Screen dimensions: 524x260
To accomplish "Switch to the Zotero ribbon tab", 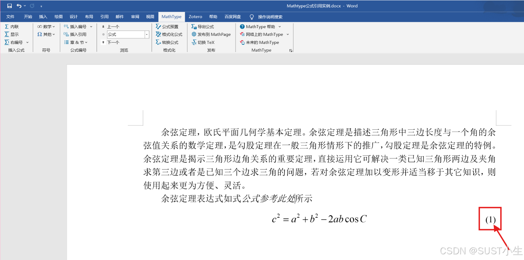I will 195,16.
